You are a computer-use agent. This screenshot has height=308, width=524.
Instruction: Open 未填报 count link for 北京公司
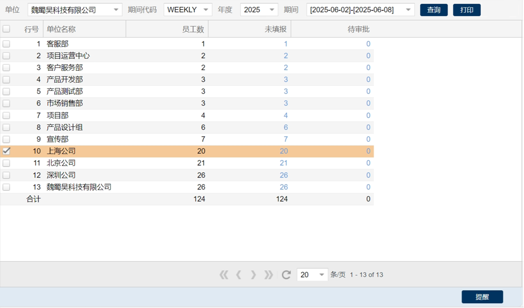284,163
